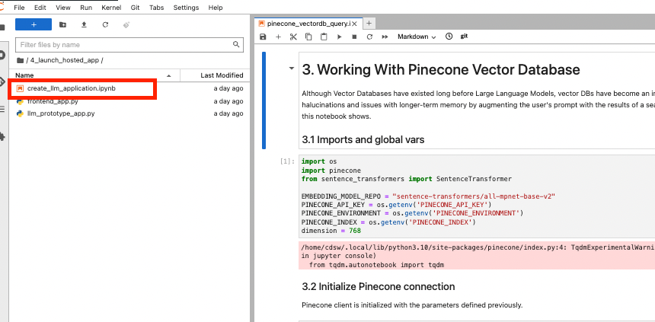655x322 pixels.
Task: Open the File menu
Action: [19, 8]
